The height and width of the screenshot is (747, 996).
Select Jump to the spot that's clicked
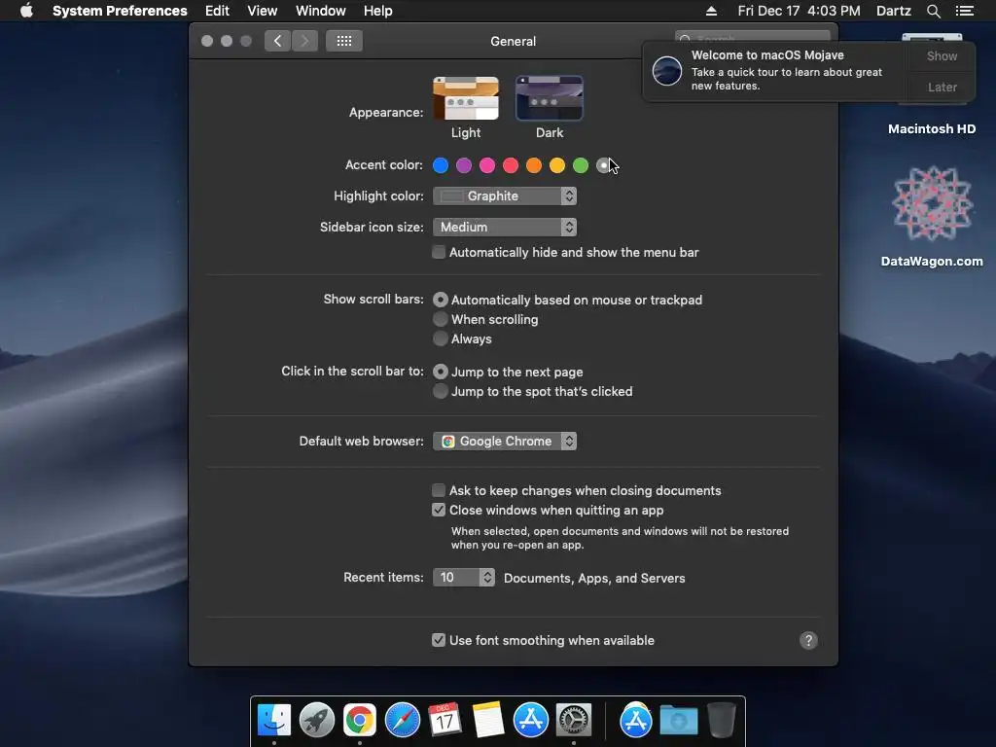coord(441,391)
